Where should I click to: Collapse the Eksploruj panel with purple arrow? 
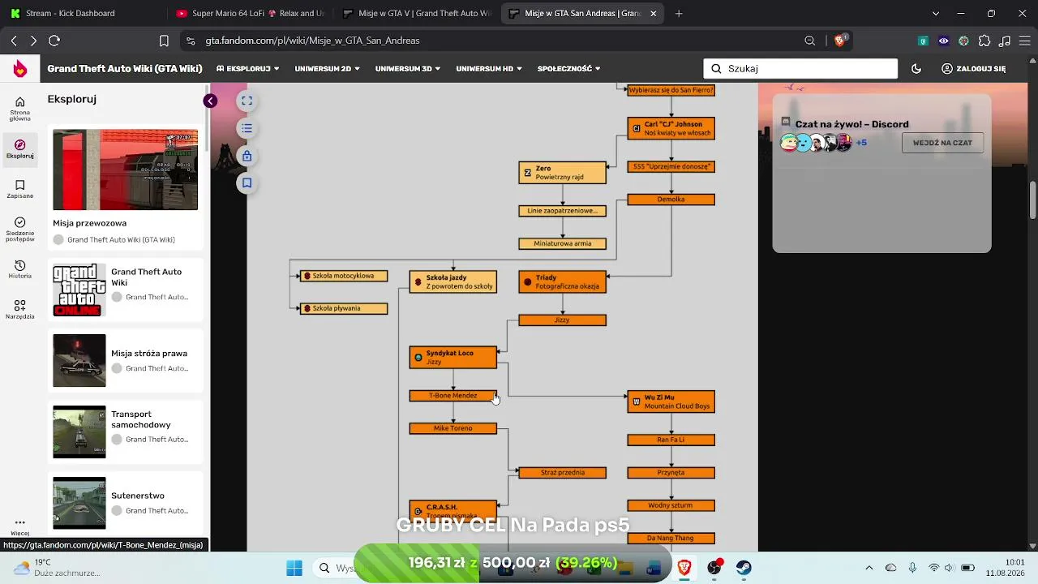coord(210,101)
